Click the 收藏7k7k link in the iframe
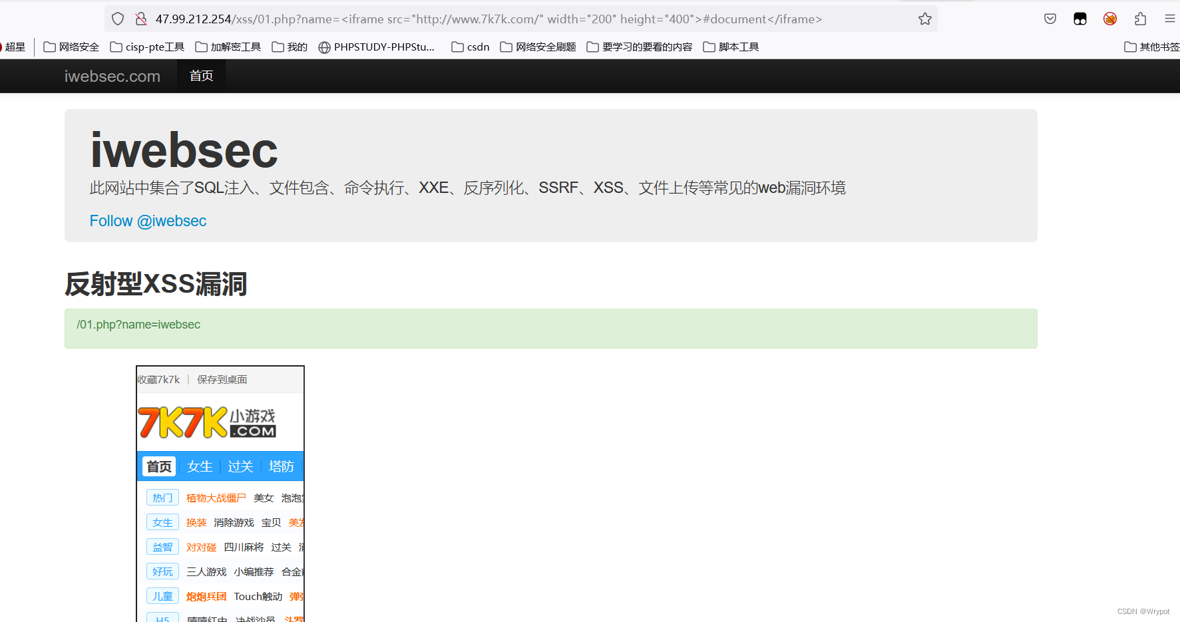1180x622 pixels. click(x=158, y=379)
